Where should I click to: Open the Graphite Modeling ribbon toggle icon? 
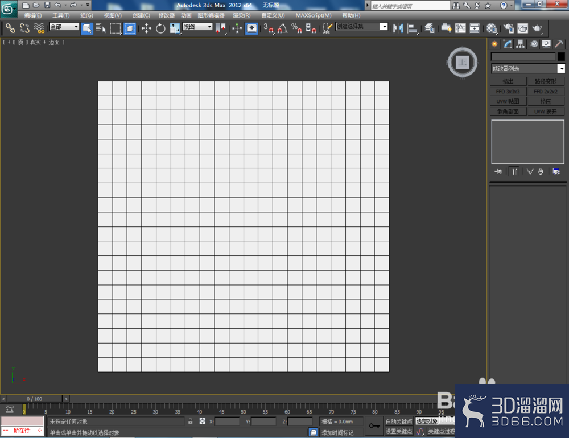(446, 28)
